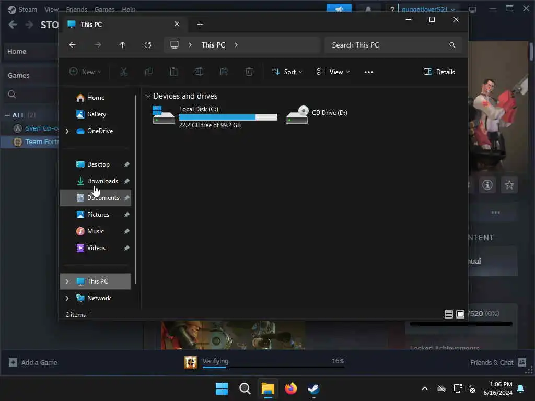This screenshot has height=401, width=535.
Task: Click the search magnifier in Explorer search box
Action: click(x=452, y=45)
